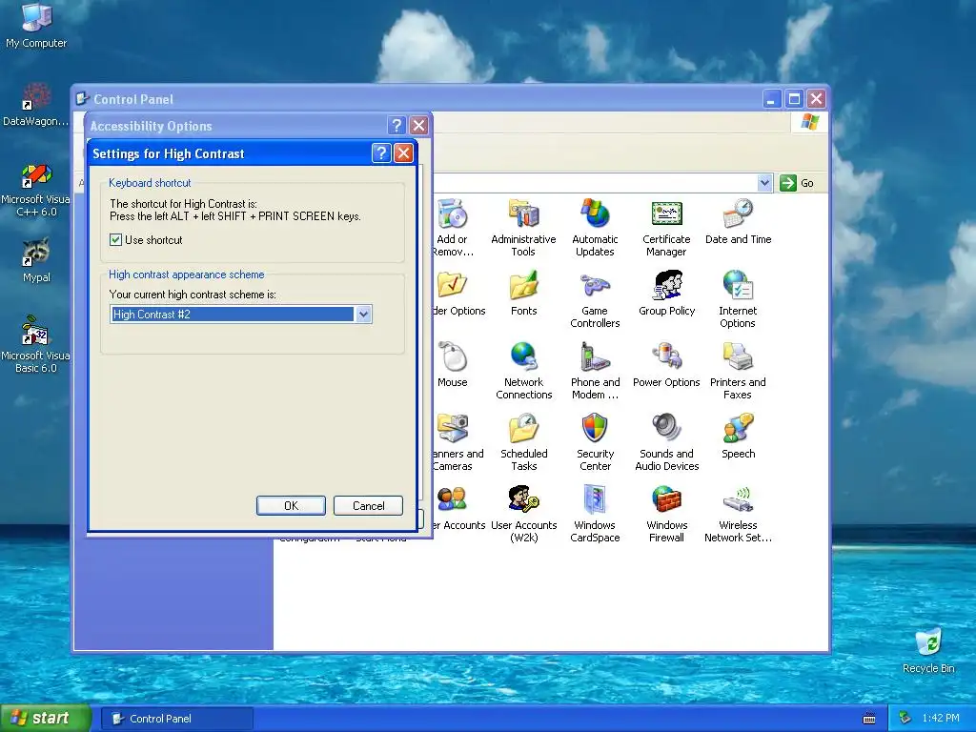The width and height of the screenshot is (976, 732).
Task: Open Windows CardSpace icon
Action: pyautogui.click(x=595, y=514)
